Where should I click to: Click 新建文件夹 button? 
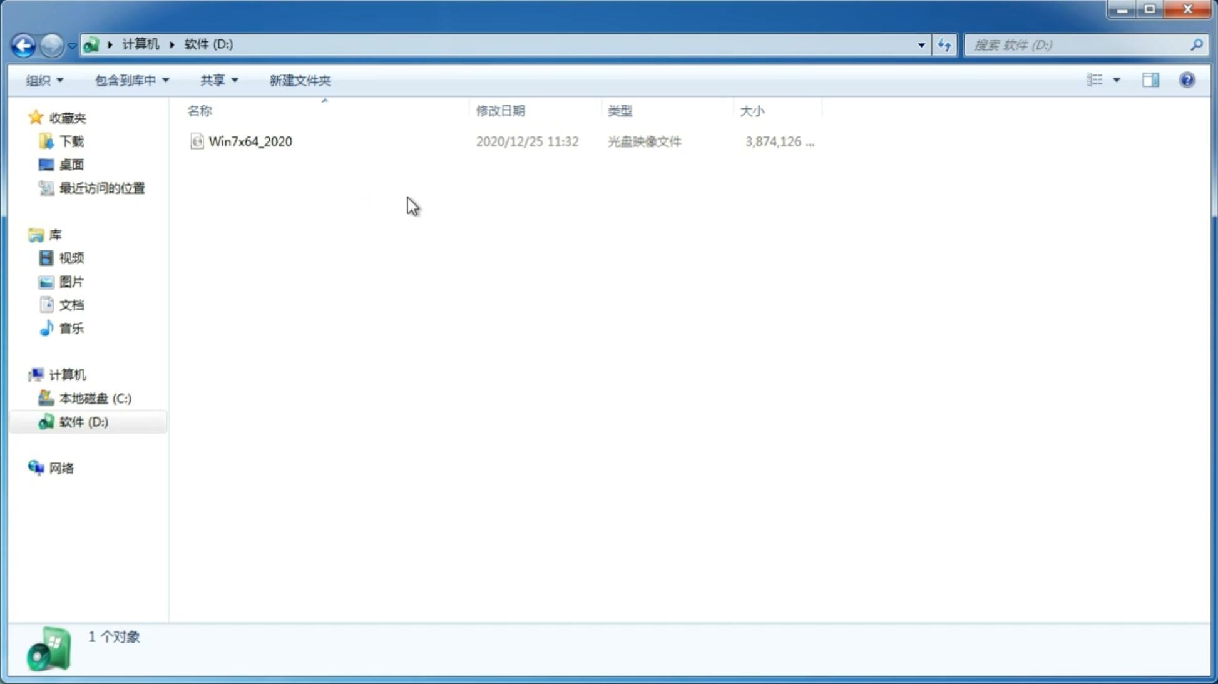tap(299, 79)
